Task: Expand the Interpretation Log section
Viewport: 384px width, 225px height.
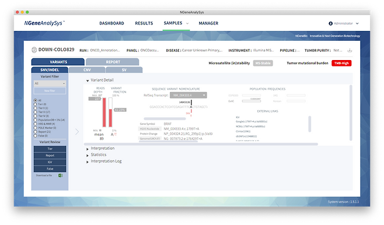Action: point(88,162)
